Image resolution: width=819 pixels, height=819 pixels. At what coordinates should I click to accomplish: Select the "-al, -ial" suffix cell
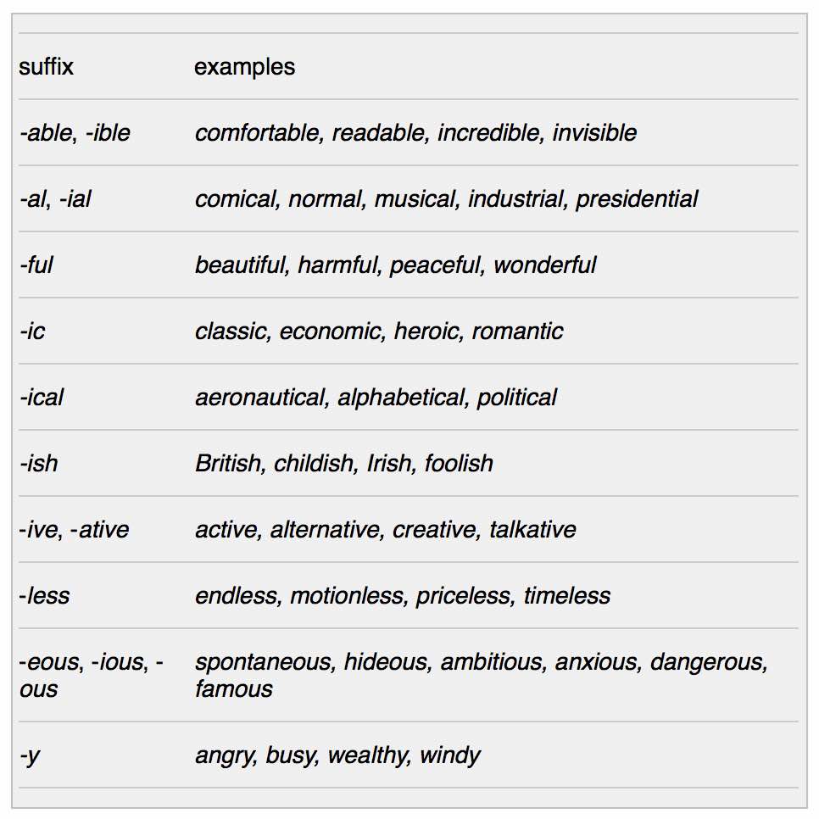tap(55, 199)
